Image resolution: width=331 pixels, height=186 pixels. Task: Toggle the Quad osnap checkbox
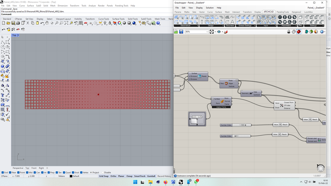click(64, 172)
